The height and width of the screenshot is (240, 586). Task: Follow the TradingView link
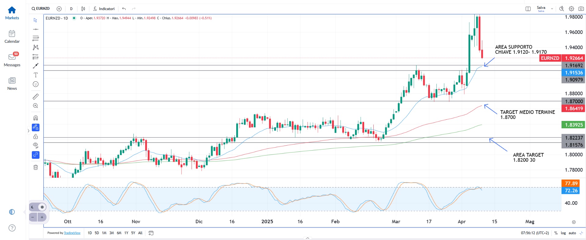[72, 233]
